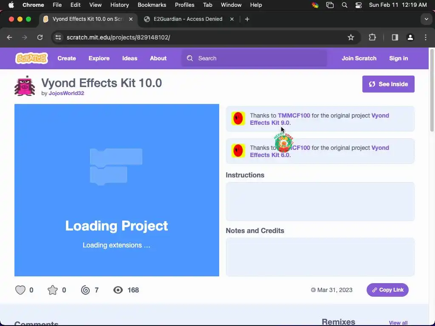Viewport: 435px width, 326px height.
Task: Switch to the Vyond Effects Kit tab
Action: [88, 19]
